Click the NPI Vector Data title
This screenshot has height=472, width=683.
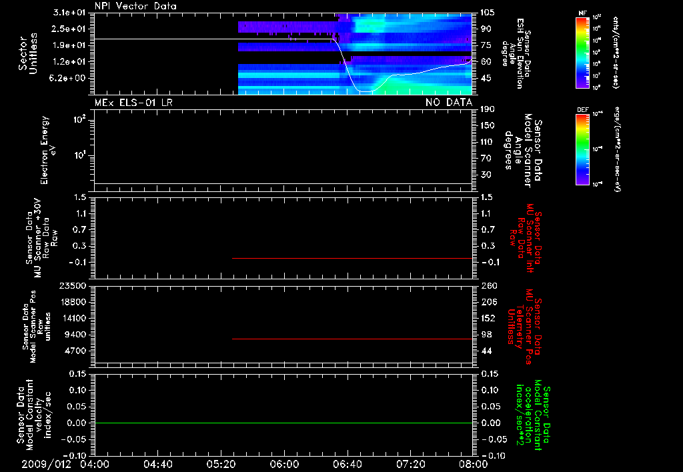click(x=135, y=6)
